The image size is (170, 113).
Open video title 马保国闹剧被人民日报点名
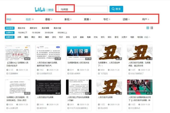pos(78,63)
